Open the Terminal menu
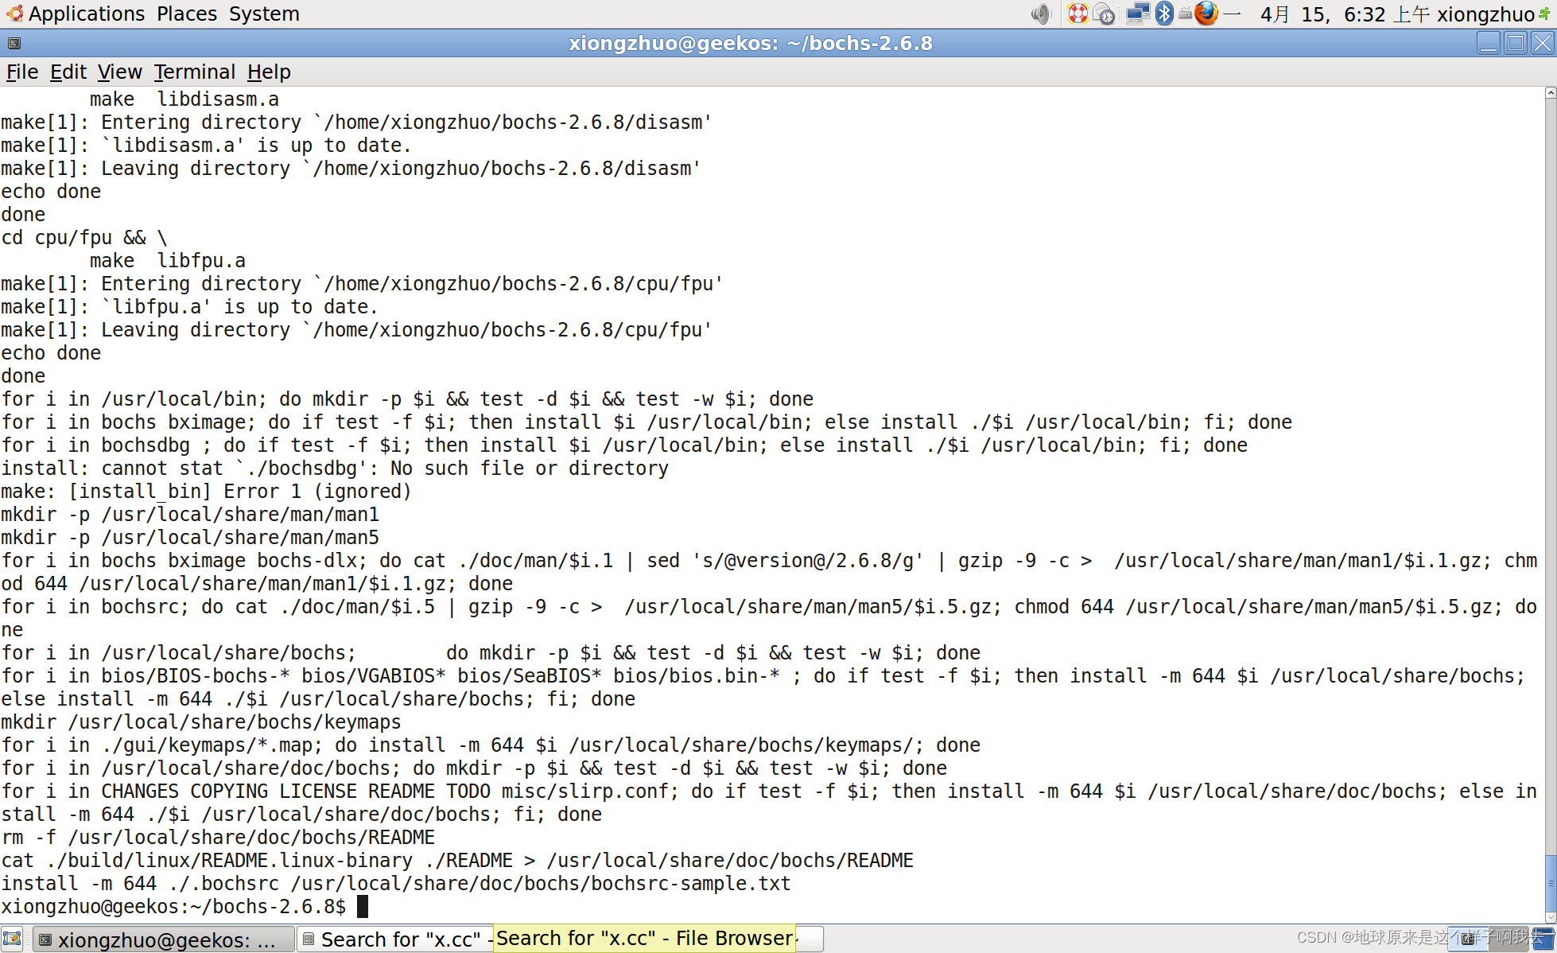Screen dimensions: 1557x953 point(194,72)
